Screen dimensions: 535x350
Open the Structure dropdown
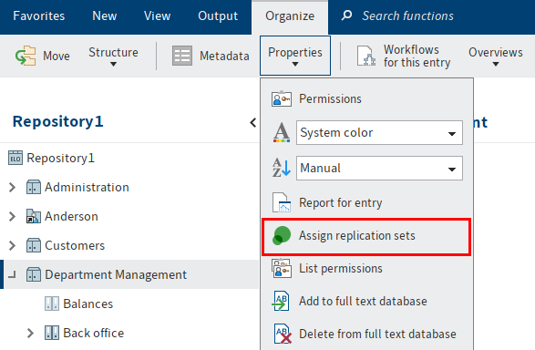click(113, 57)
